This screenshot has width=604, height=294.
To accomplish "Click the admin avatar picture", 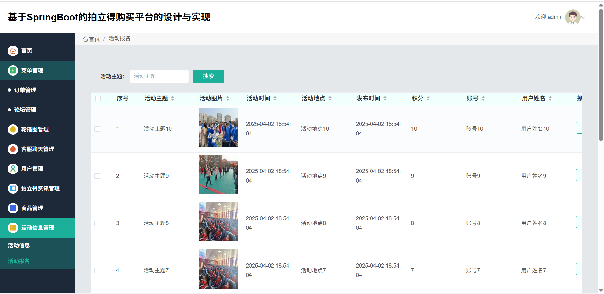I will [x=573, y=17].
